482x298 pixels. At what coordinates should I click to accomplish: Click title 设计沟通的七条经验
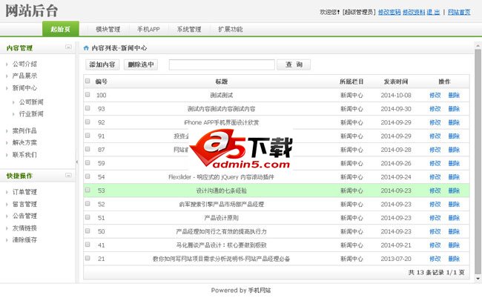coord(221,191)
